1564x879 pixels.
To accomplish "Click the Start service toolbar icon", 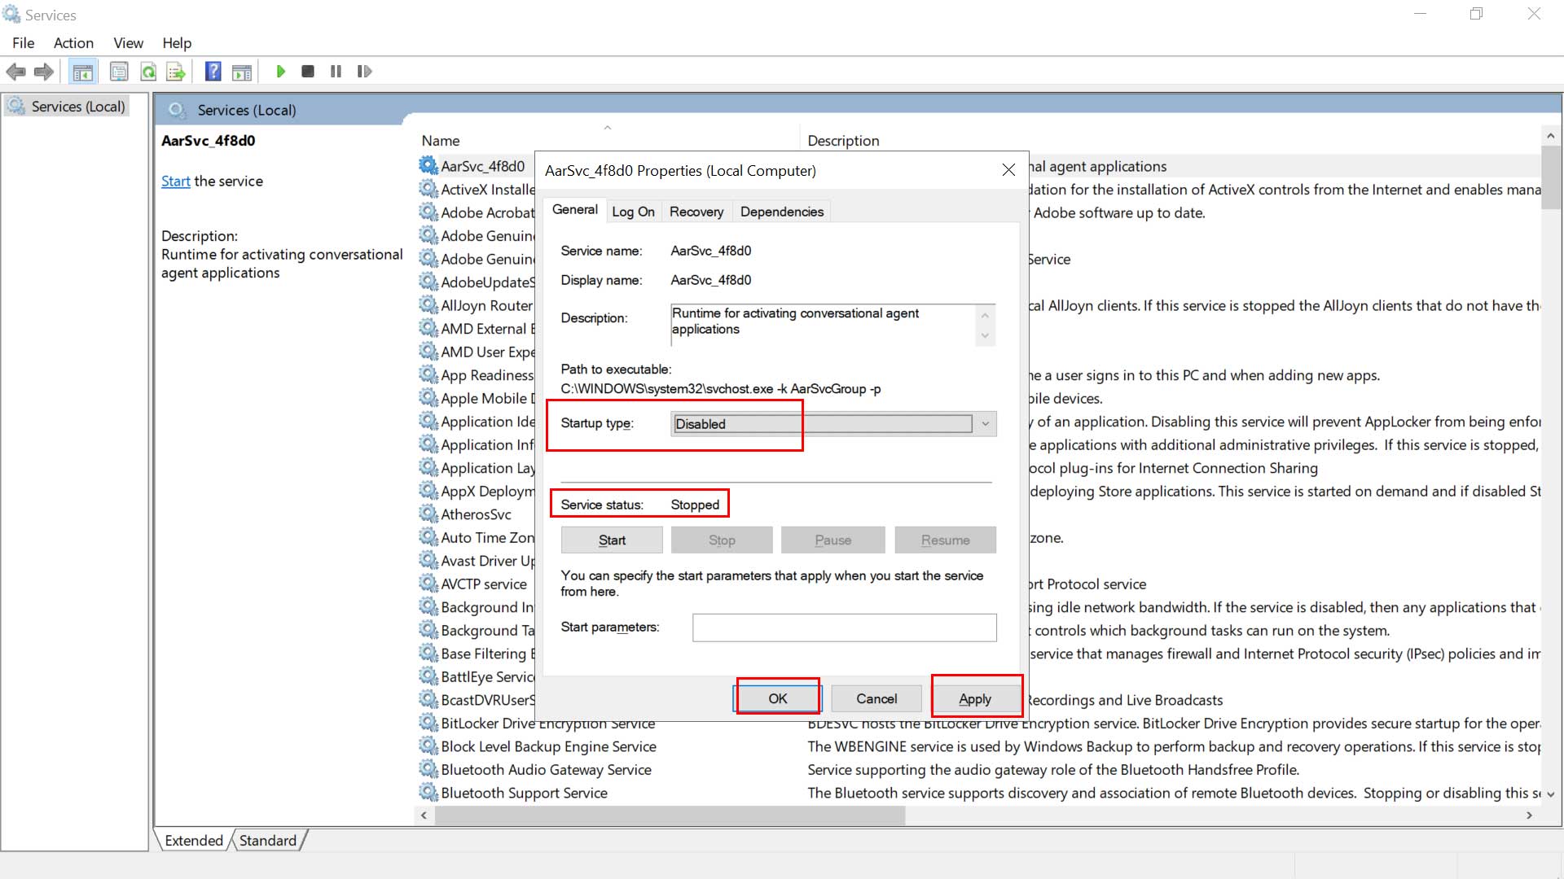I will tap(279, 71).
